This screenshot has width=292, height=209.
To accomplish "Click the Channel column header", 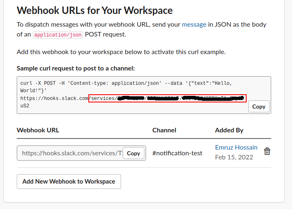I will (164, 130).
